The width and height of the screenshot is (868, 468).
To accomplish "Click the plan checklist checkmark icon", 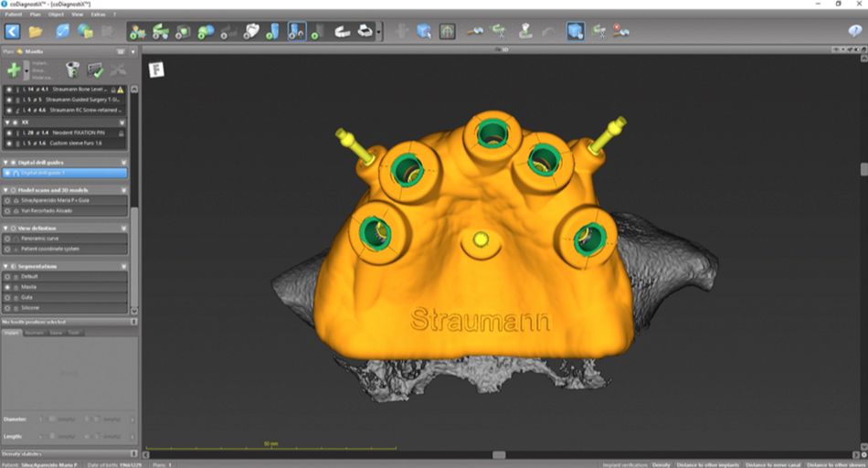I will pyautogui.click(x=95, y=69).
